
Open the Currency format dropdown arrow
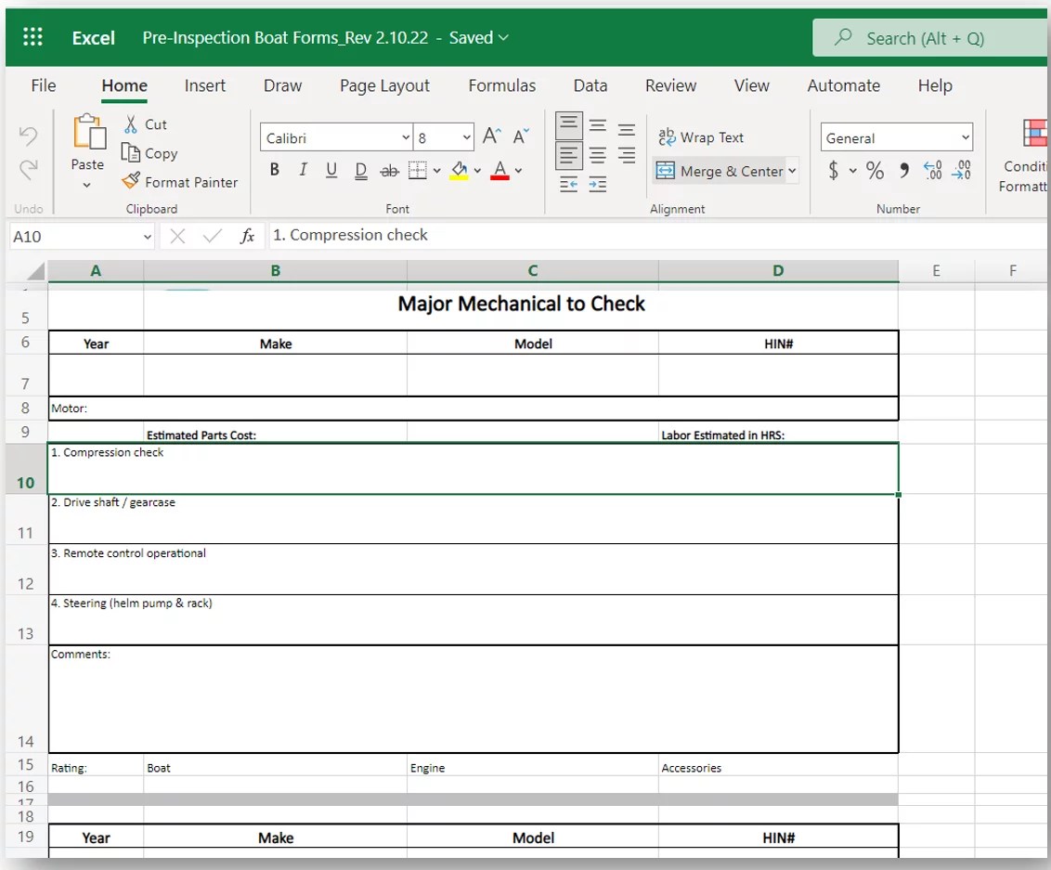tap(852, 171)
